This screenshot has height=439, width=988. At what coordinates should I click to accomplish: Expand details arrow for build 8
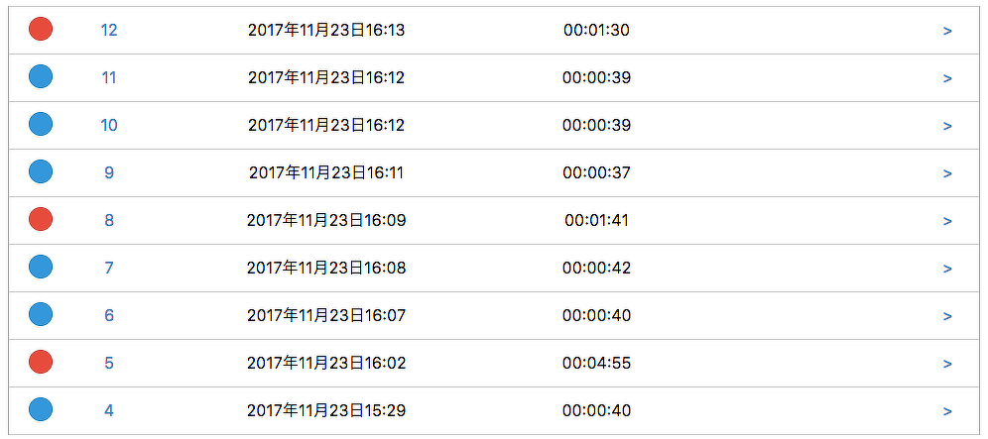(947, 221)
